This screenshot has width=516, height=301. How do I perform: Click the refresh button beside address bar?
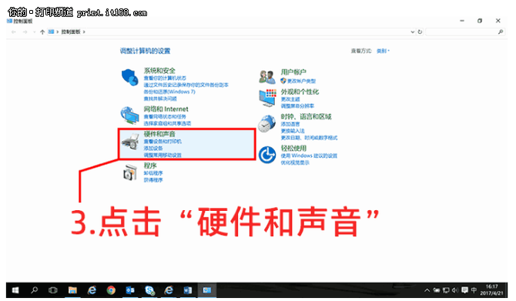420,32
